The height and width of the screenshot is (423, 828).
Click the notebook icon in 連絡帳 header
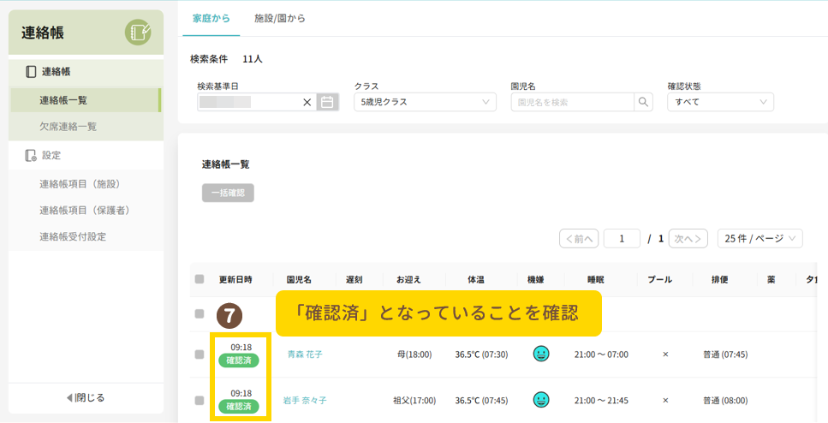pyautogui.click(x=138, y=33)
